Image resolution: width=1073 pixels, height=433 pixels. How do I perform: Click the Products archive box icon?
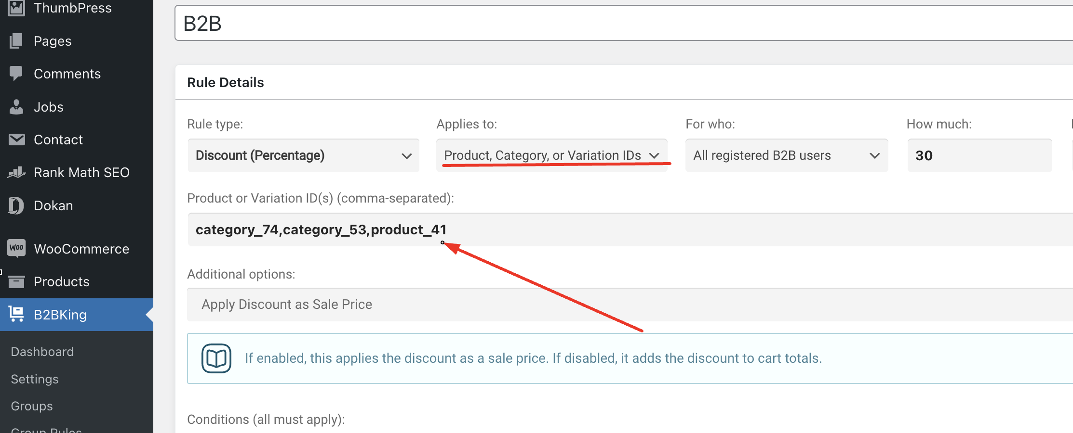pyautogui.click(x=16, y=281)
